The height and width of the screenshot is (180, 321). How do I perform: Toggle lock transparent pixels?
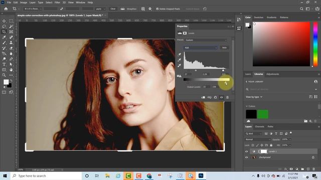tap(253, 145)
